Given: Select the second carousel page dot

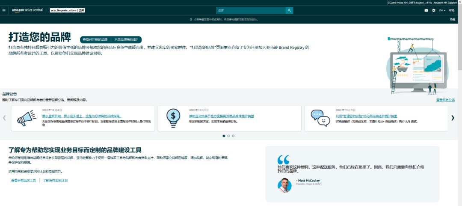Looking at the screenshot, I should 228,136.
